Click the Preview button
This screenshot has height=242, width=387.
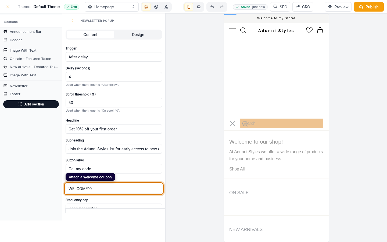338,7
